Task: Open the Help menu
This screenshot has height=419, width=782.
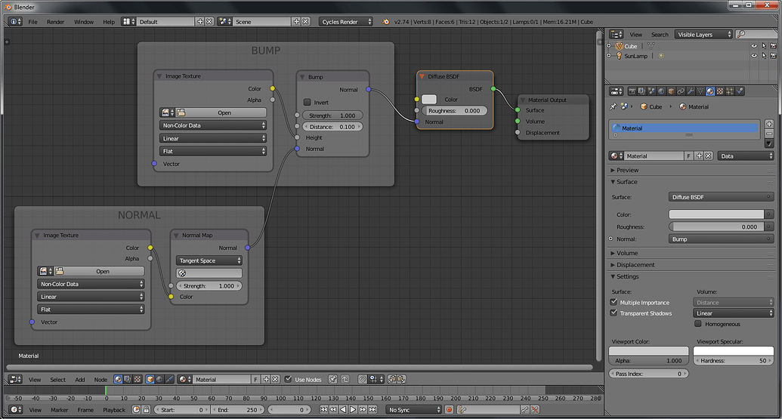Action: (x=109, y=22)
